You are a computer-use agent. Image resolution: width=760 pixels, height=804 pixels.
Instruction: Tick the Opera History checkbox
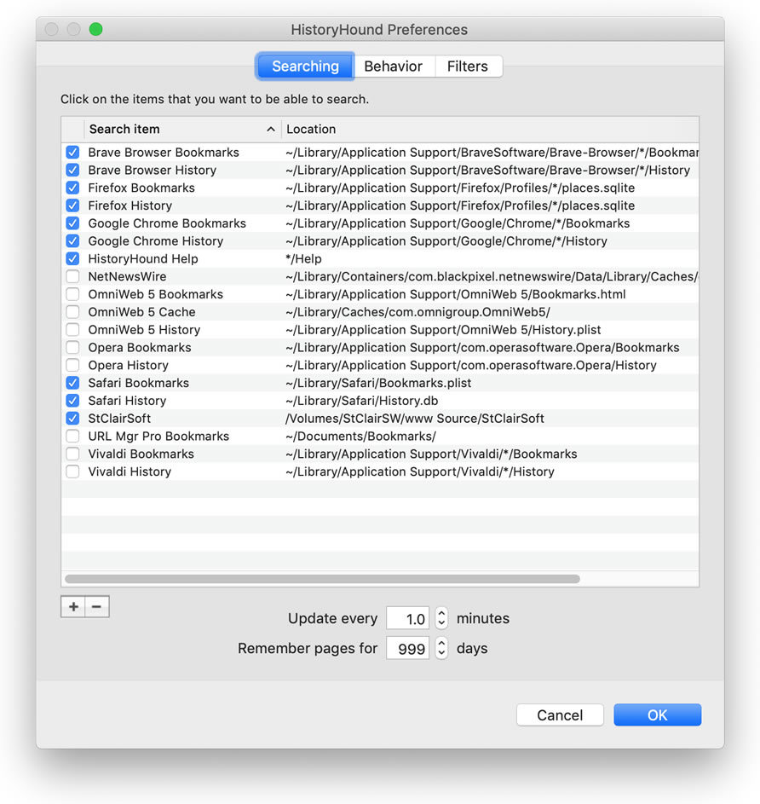[x=72, y=366]
